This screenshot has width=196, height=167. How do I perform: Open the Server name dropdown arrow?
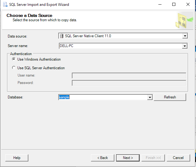pyautogui.click(x=185, y=46)
